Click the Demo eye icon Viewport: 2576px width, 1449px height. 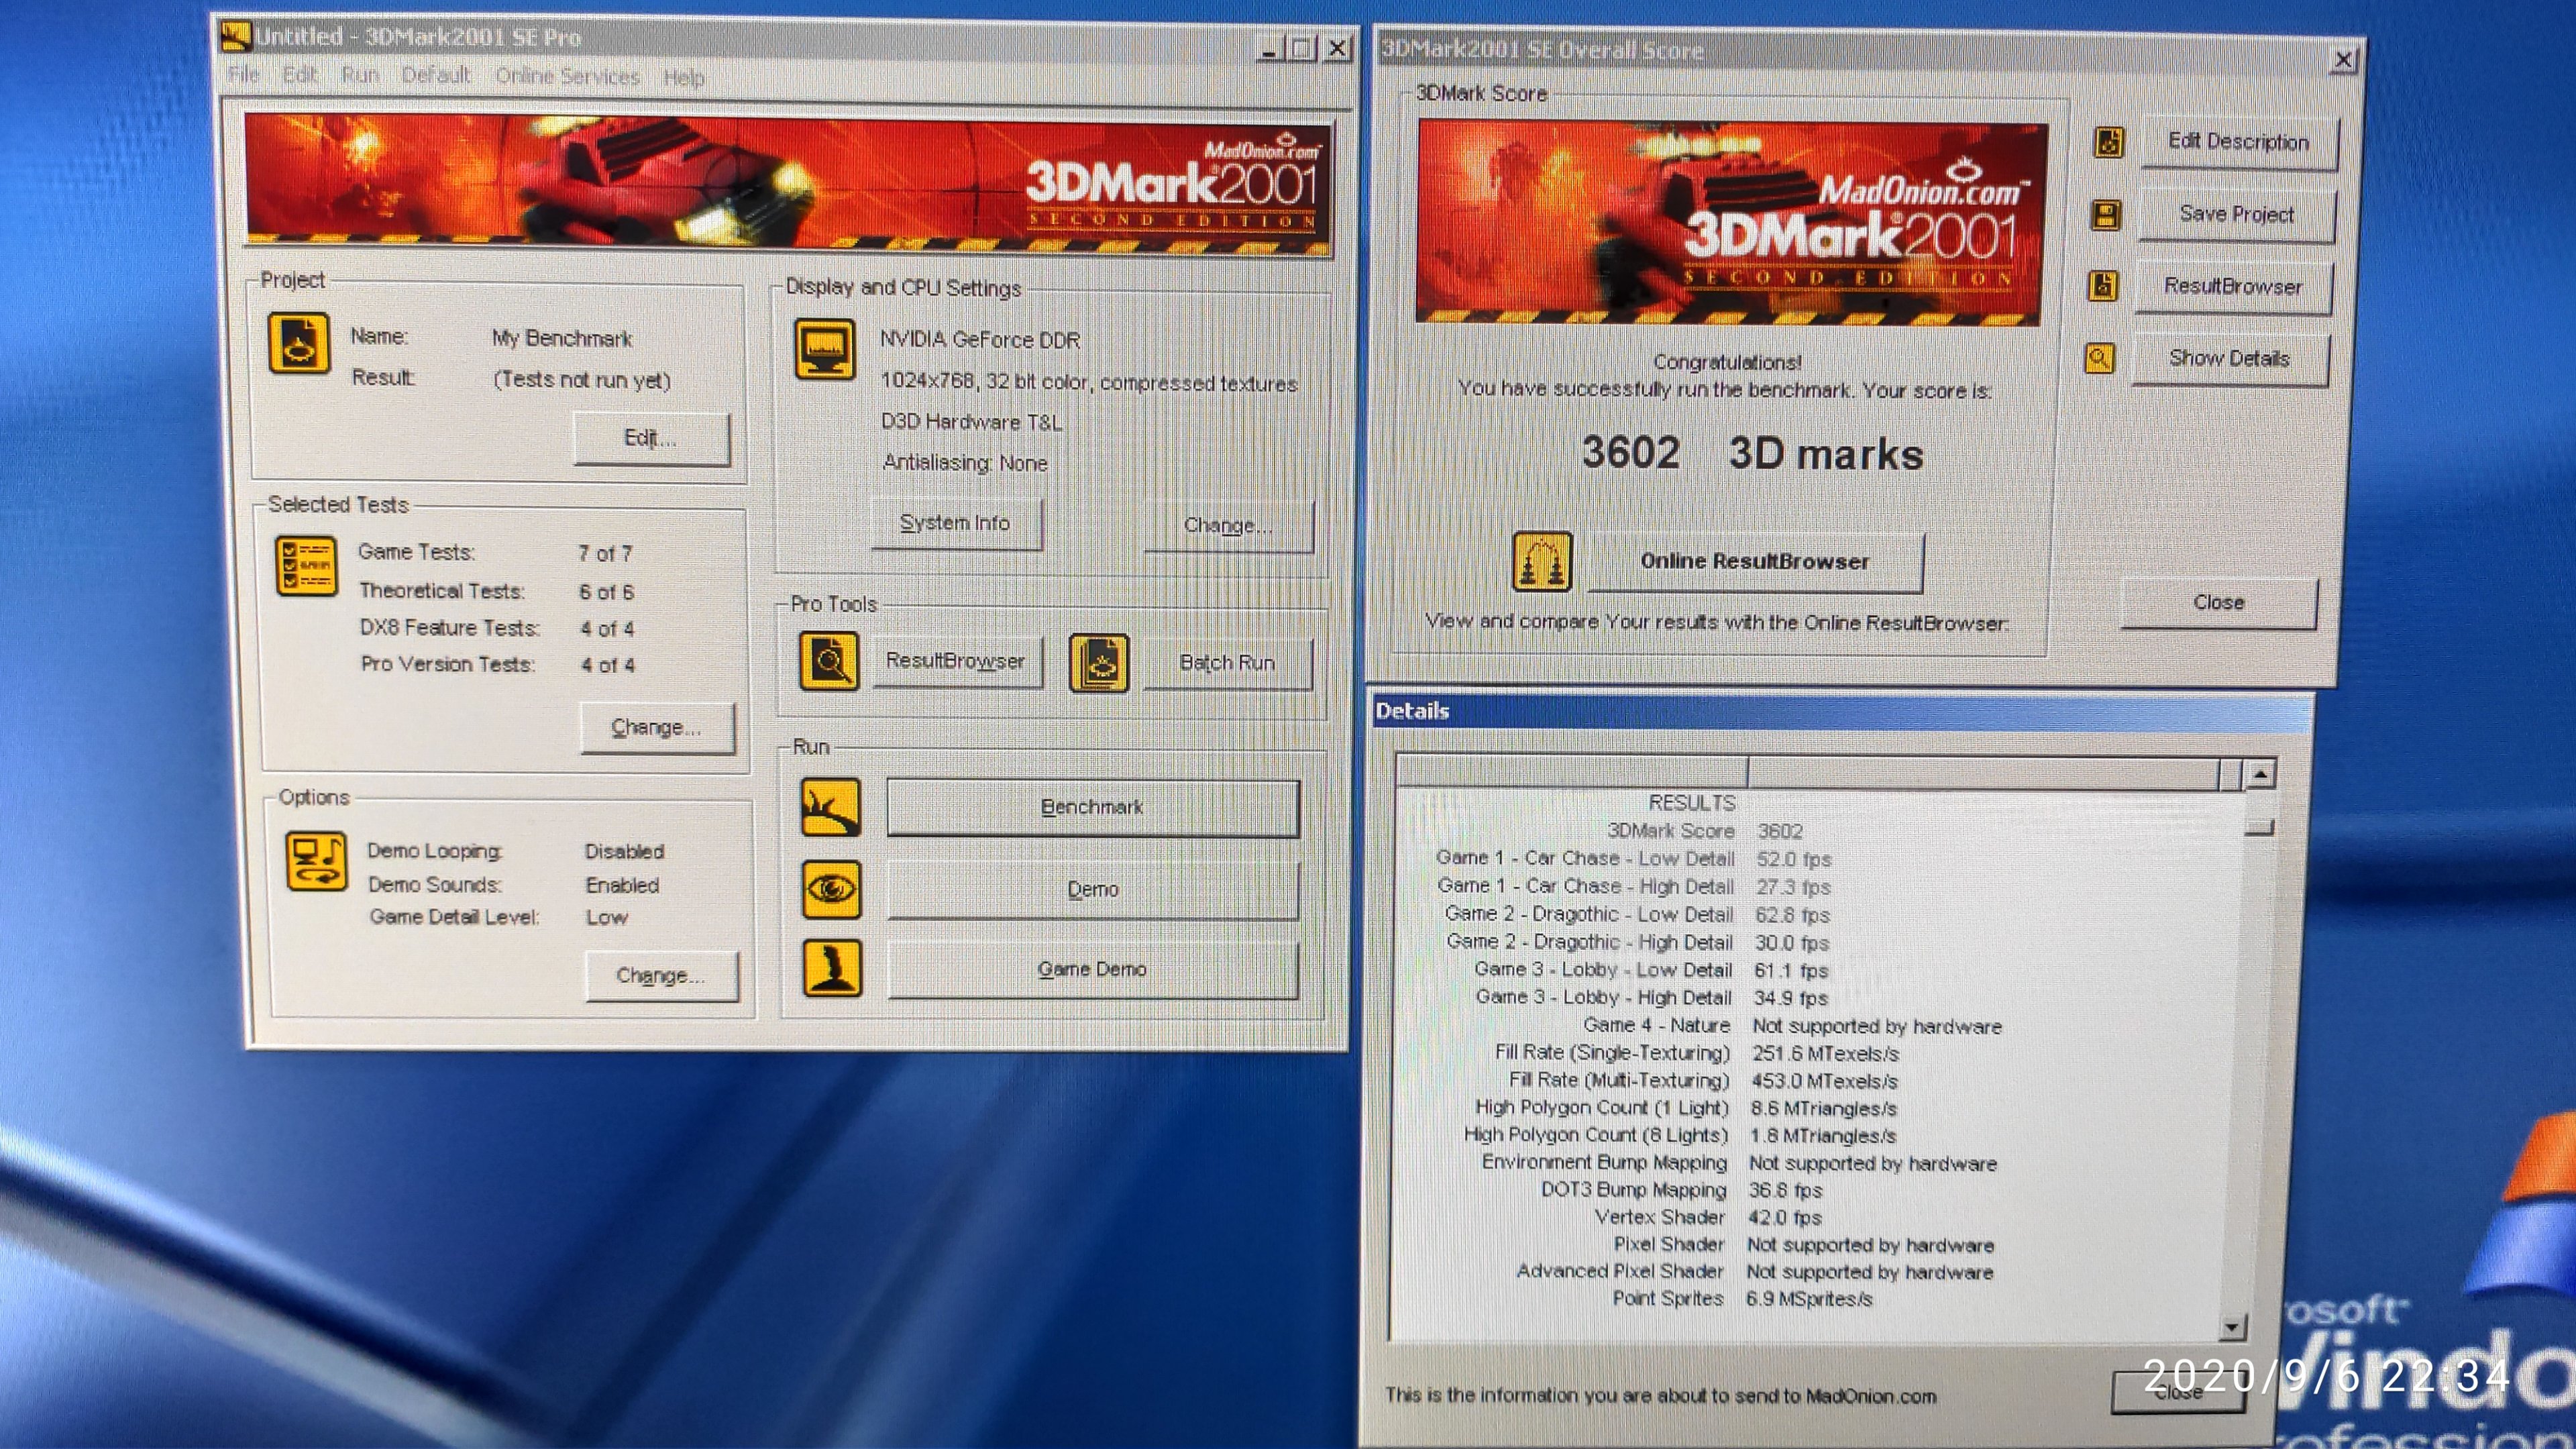[x=832, y=889]
